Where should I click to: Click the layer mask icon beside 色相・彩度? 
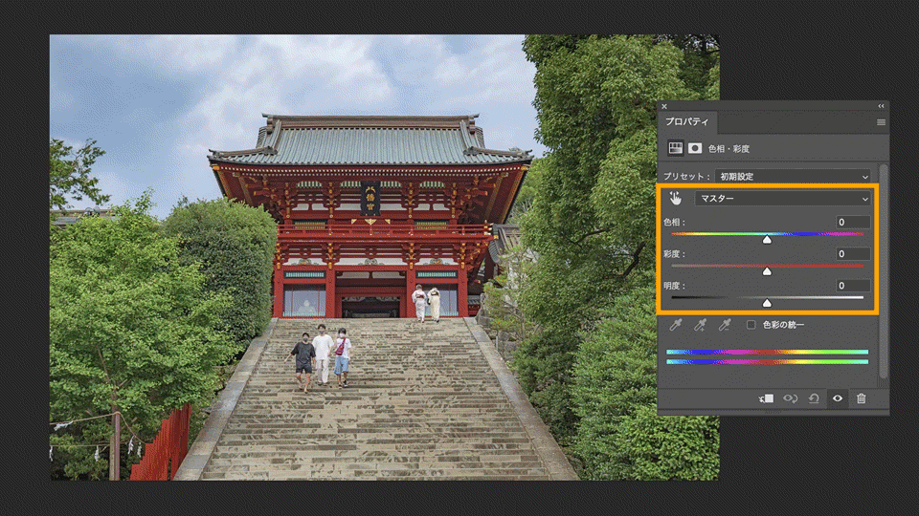[x=695, y=148]
